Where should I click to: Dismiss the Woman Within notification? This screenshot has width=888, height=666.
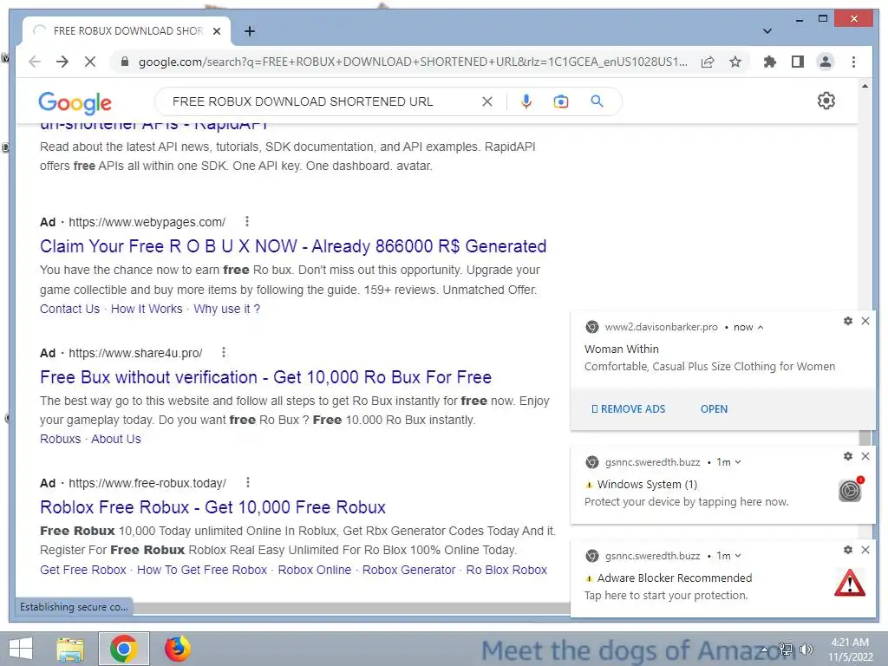[x=865, y=321]
